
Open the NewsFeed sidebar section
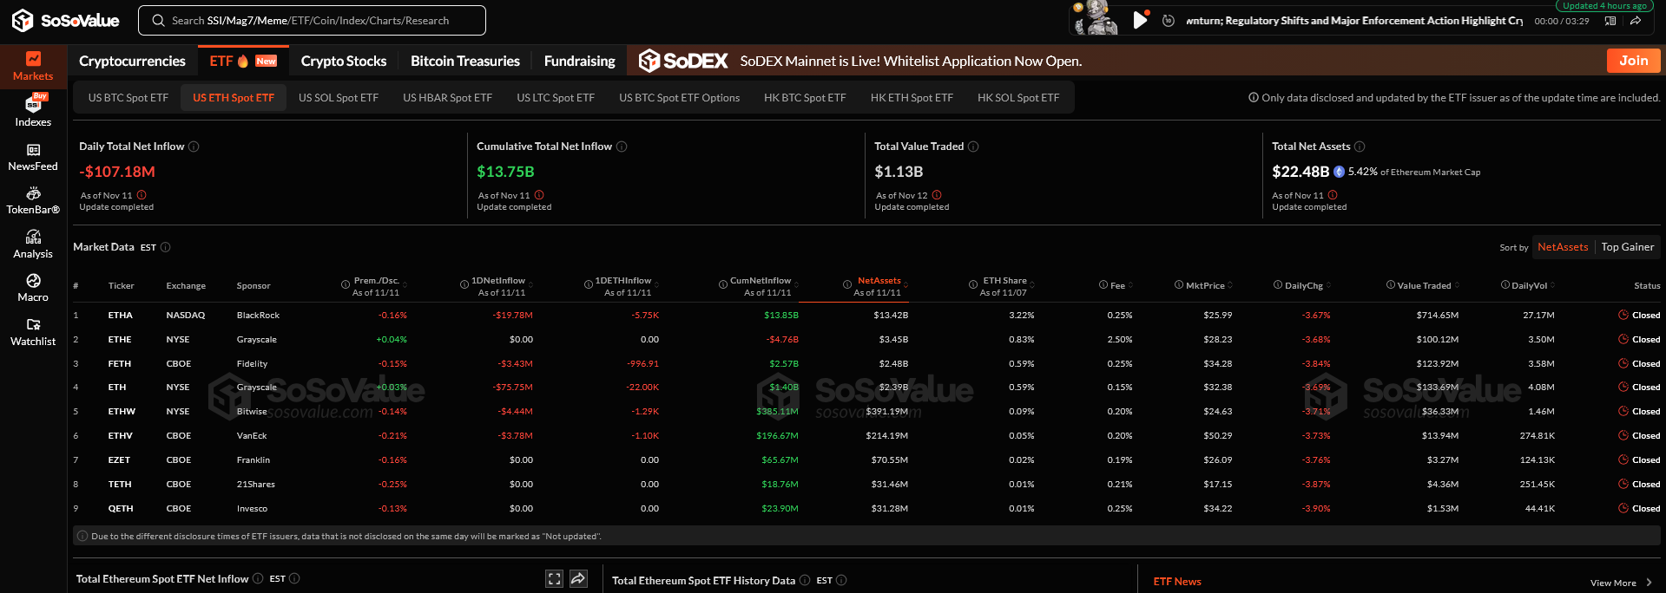pos(33,157)
